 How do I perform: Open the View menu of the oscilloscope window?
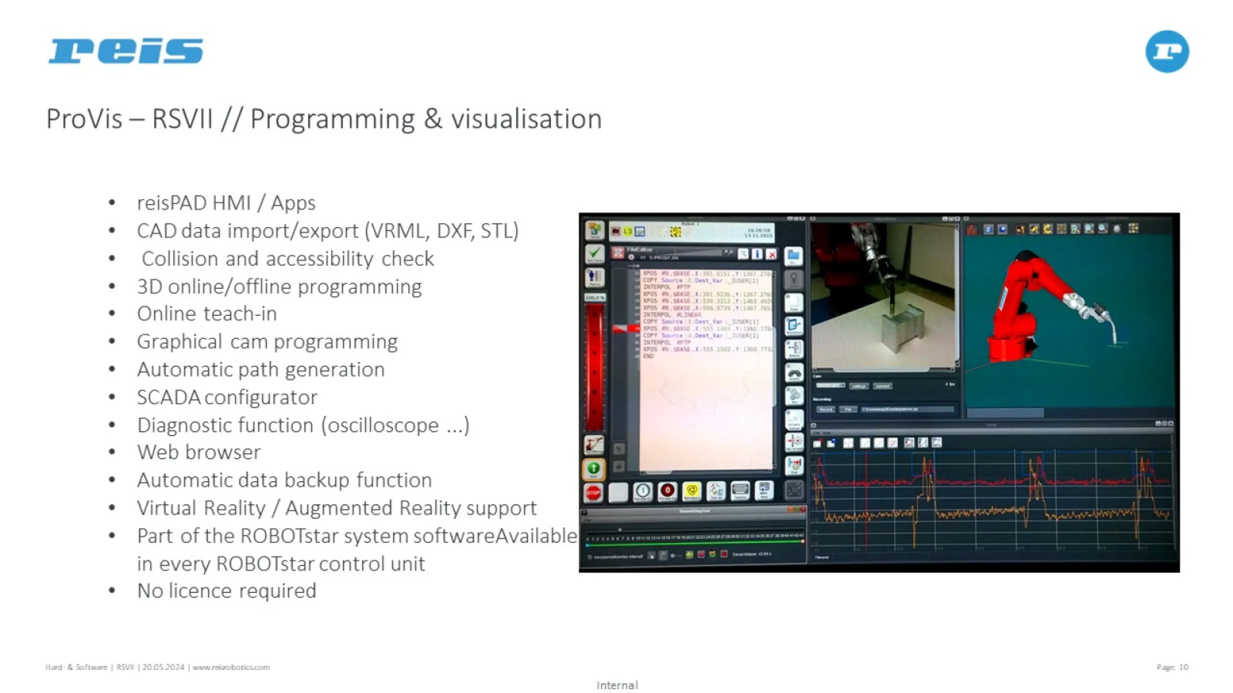(827, 432)
